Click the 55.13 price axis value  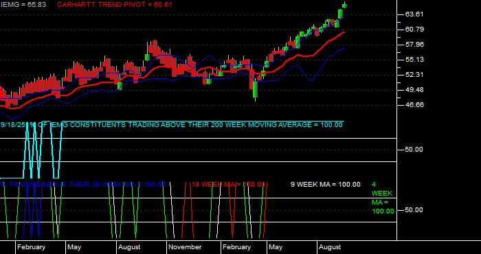[x=414, y=60]
